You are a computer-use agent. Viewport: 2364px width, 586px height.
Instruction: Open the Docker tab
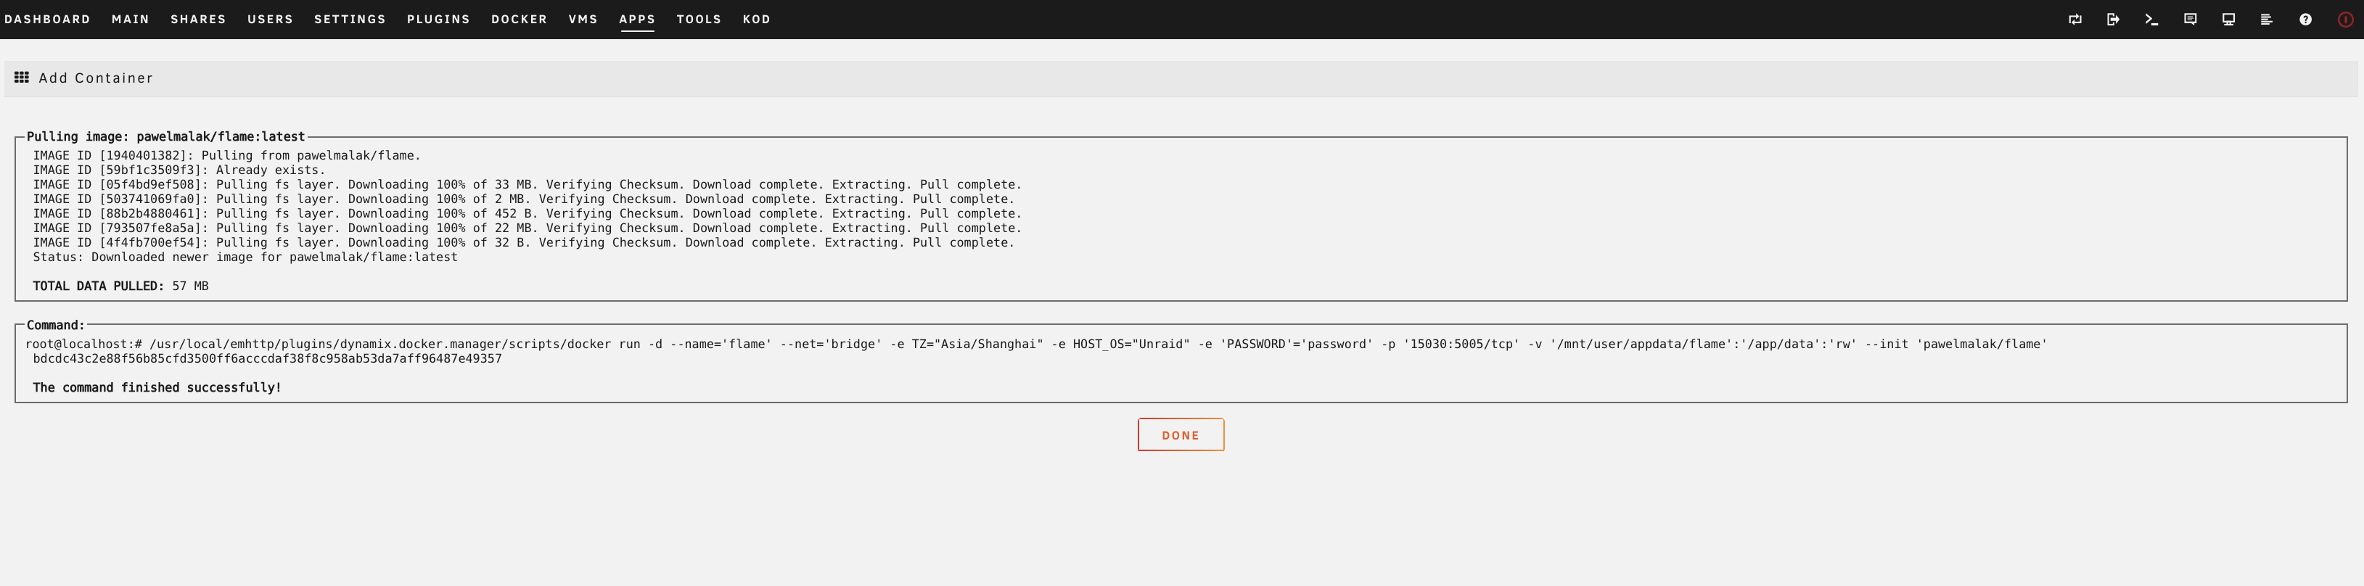coord(519,20)
